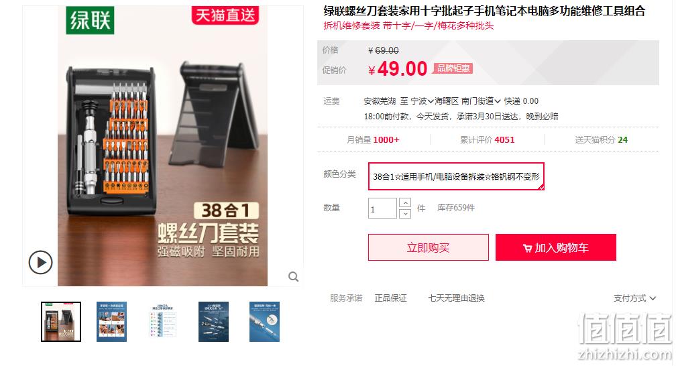The height and width of the screenshot is (366, 678).
Task: Decrease quantity with the down arrow
Action: point(405,213)
